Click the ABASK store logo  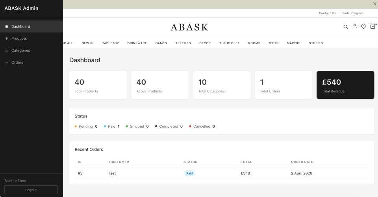pyautogui.click(x=189, y=27)
